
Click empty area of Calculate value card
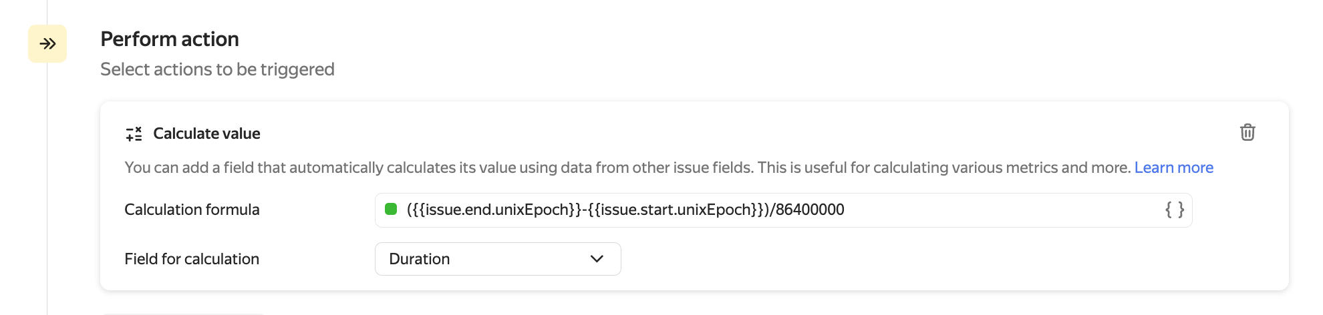coord(935,264)
